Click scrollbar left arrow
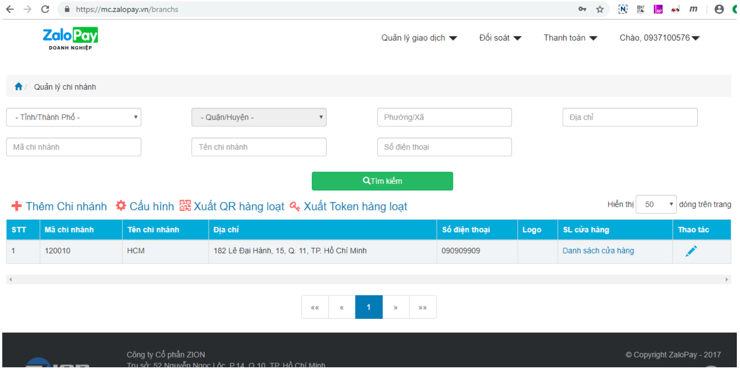Viewport: 740px width, 370px height. point(10,280)
